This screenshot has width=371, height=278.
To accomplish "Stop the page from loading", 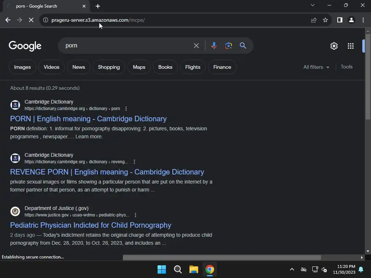I will (x=31, y=20).
